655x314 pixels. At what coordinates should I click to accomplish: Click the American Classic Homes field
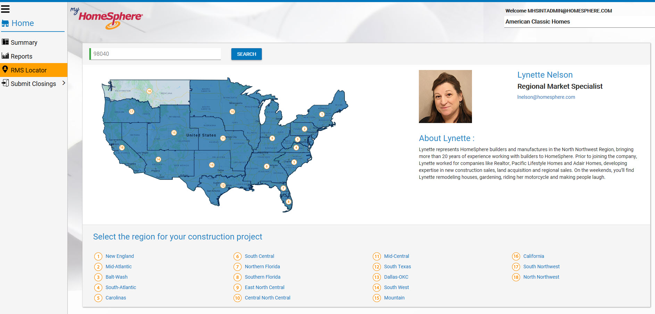579,21
